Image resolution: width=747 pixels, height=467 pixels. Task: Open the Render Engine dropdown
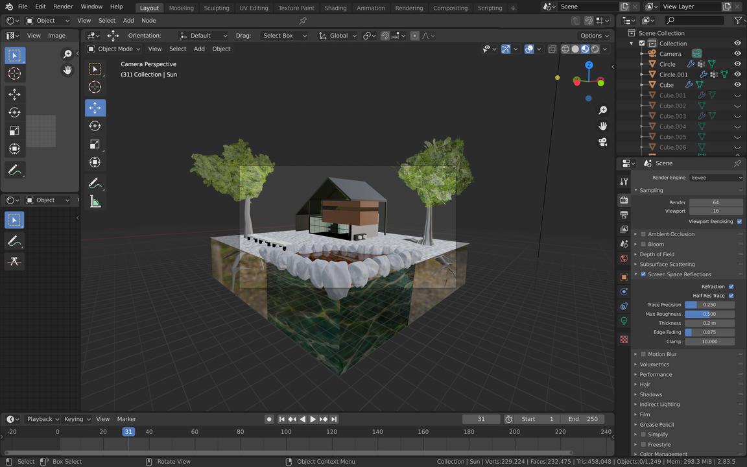pyautogui.click(x=716, y=178)
